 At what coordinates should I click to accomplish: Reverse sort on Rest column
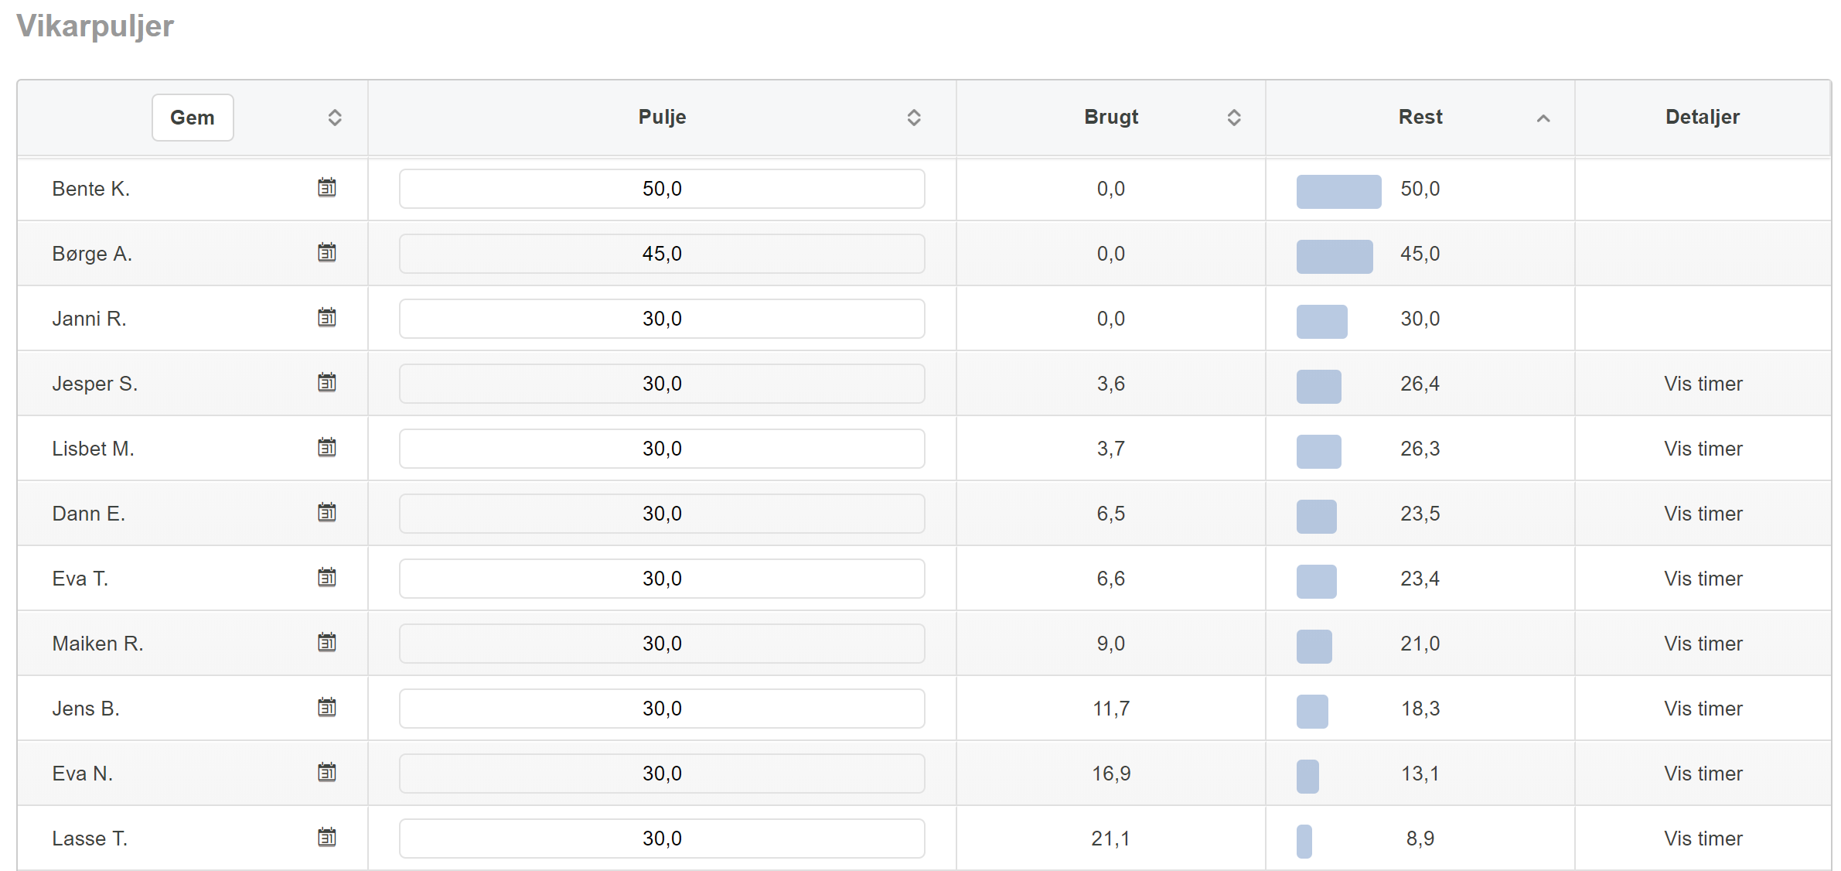point(1543,118)
